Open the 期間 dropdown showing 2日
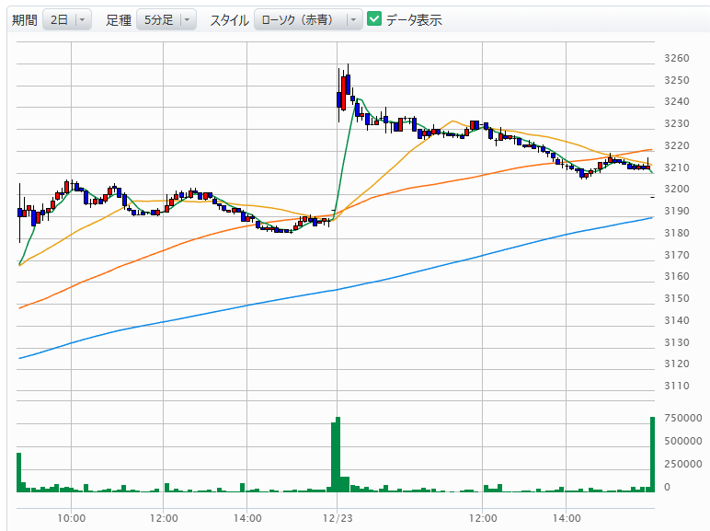The image size is (710, 531). point(66,19)
